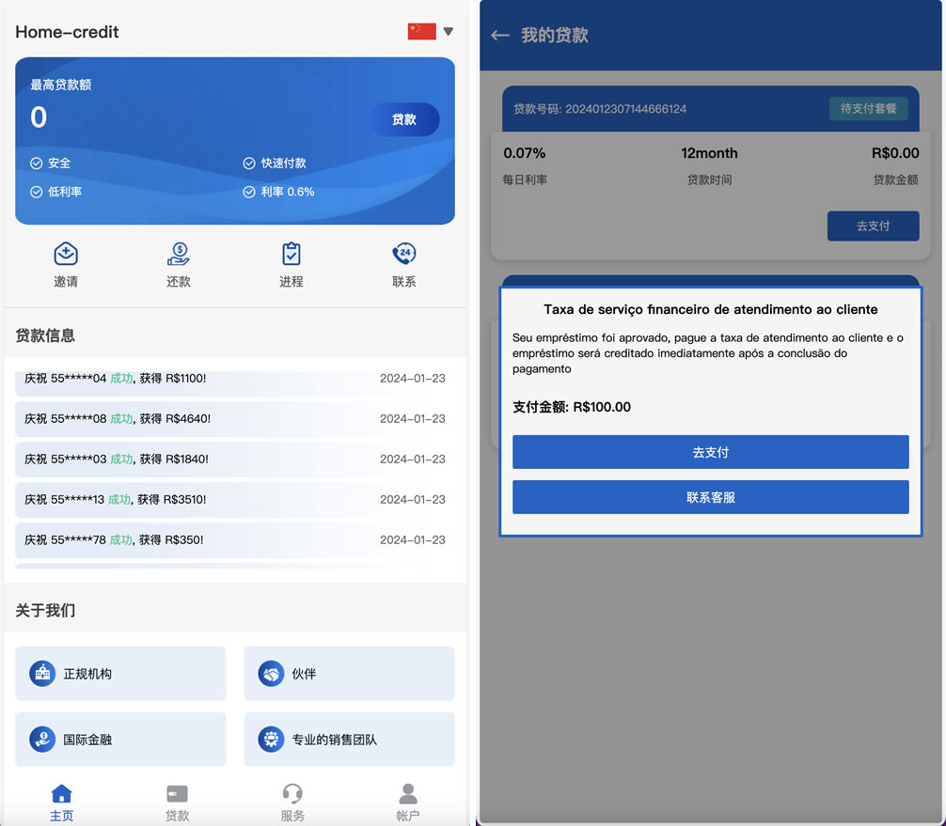Select the 帐户 account tab
Viewport: 946px width, 826px height.
(407, 802)
